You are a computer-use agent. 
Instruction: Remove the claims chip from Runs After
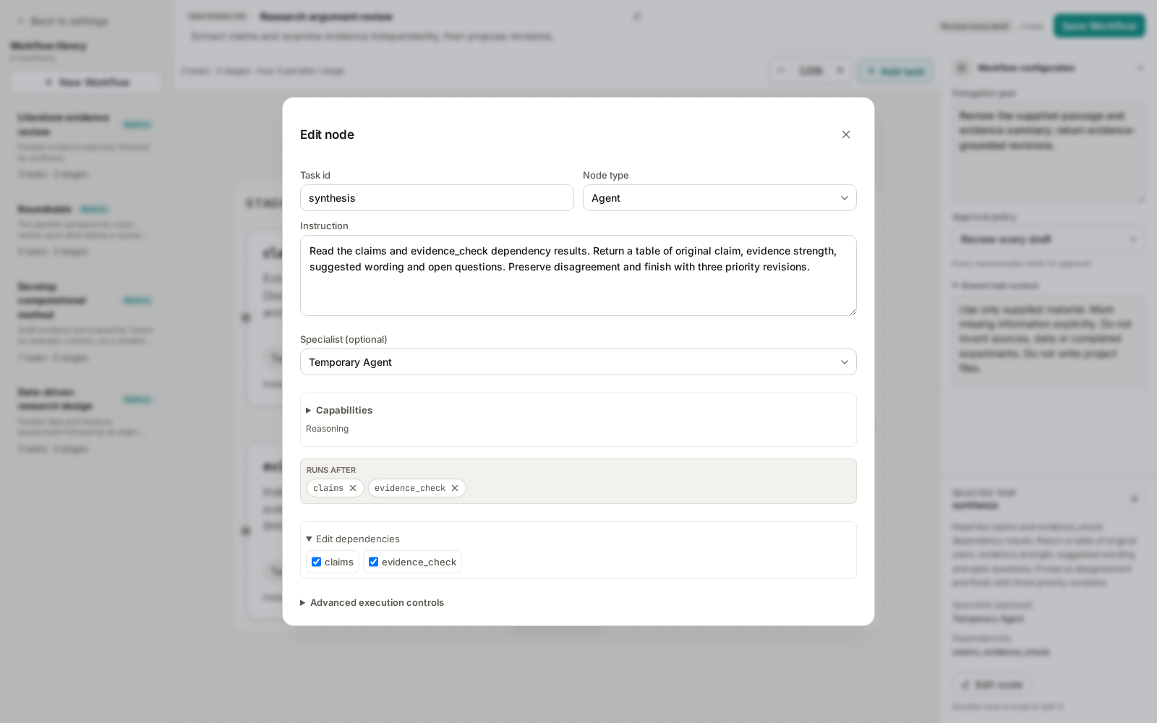coord(353,488)
